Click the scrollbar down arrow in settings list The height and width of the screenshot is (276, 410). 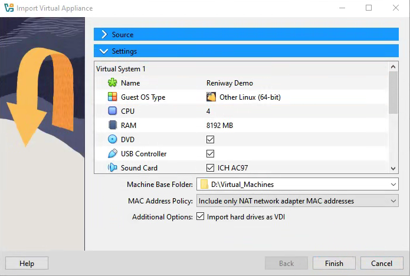(x=393, y=169)
